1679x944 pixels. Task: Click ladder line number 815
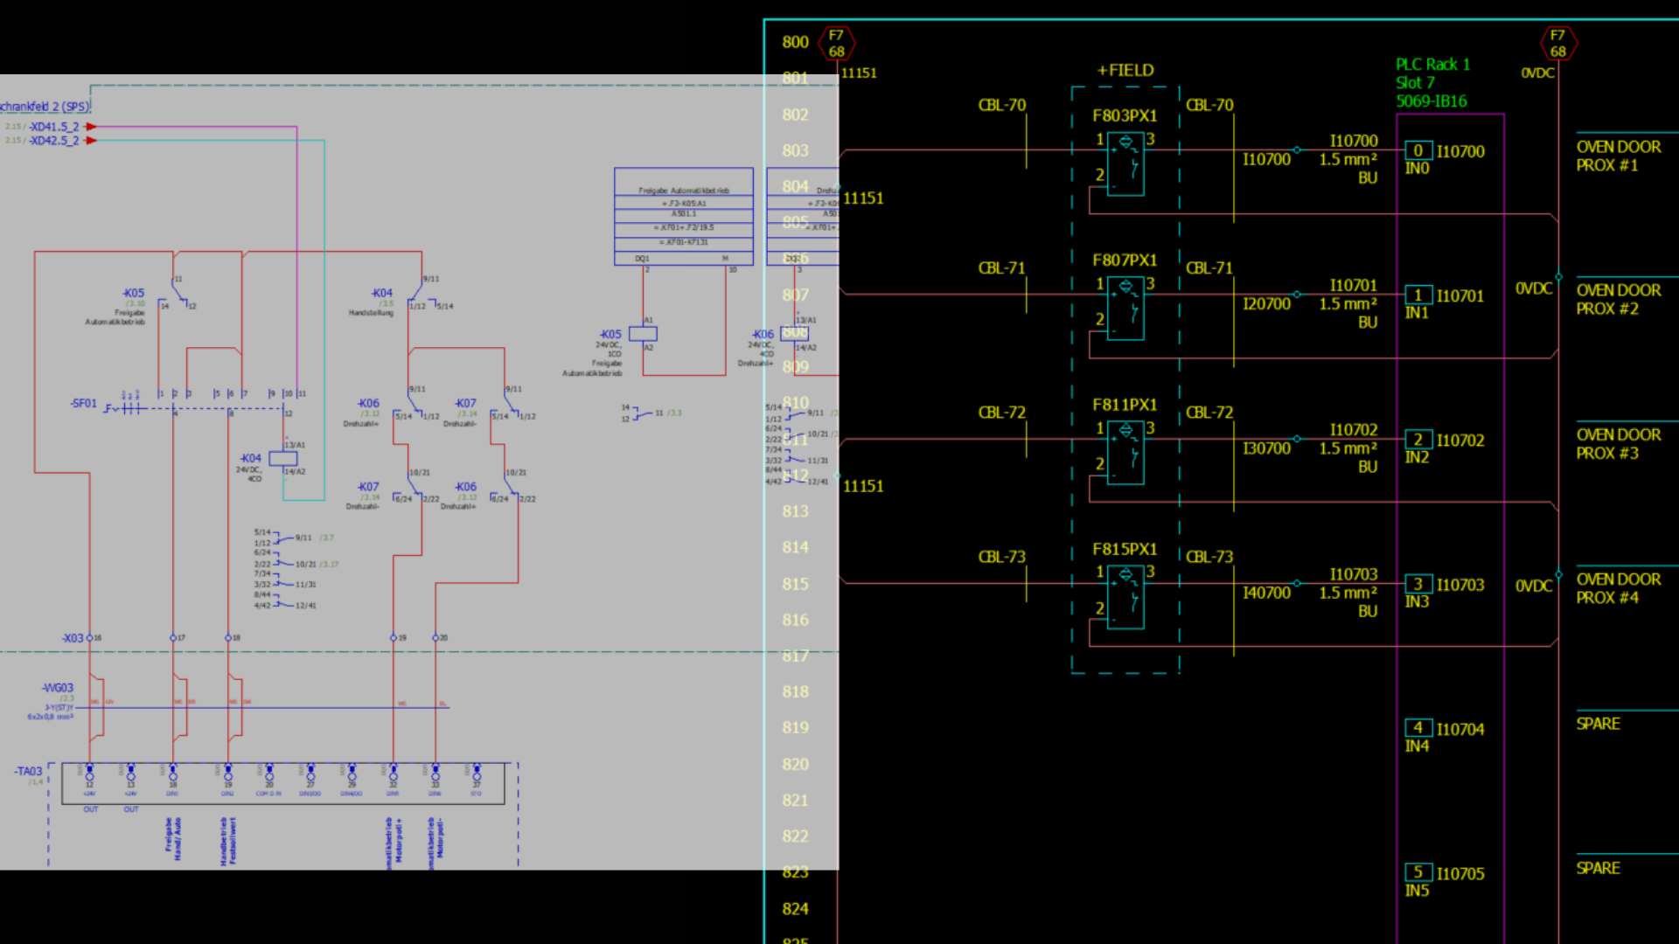point(795,584)
